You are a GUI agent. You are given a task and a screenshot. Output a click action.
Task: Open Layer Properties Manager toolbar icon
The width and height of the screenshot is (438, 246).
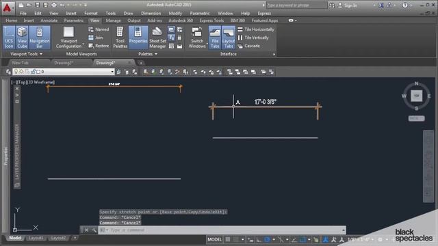tap(8, 72)
